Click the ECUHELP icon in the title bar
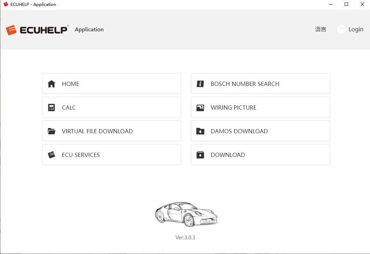Image resolution: width=370 pixels, height=254 pixels. click(6, 4)
